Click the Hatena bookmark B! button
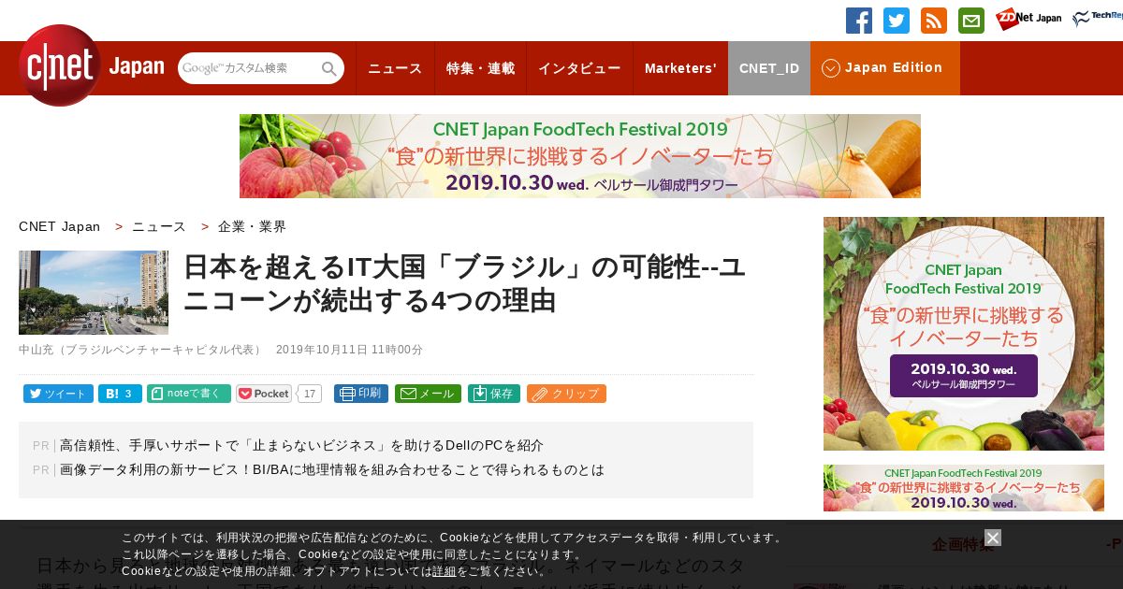This screenshot has height=589, width=1123. pyautogui.click(x=120, y=394)
